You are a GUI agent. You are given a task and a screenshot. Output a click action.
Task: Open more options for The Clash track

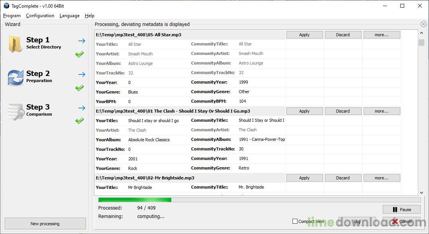tap(382, 111)
